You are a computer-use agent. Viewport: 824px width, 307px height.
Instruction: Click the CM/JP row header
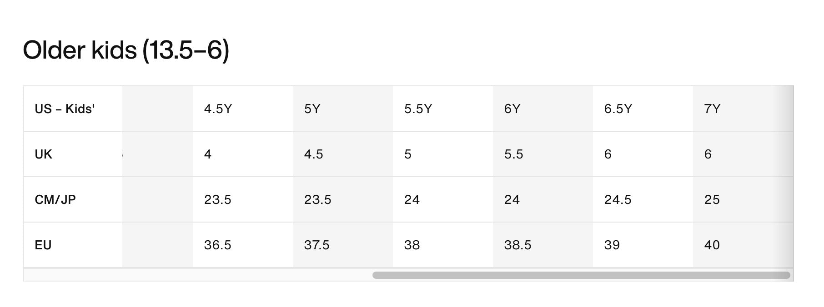[55, 200]
